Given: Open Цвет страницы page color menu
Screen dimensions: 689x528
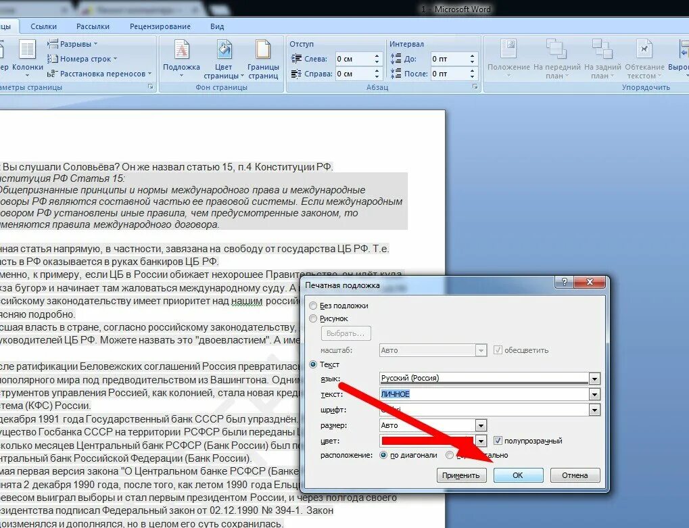Looking at the screenshot, I should (x=223, y=59).
